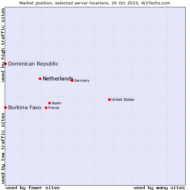Click the Burkina Faso data point
This screenshot has height=190, width=190.
[5, 107]
